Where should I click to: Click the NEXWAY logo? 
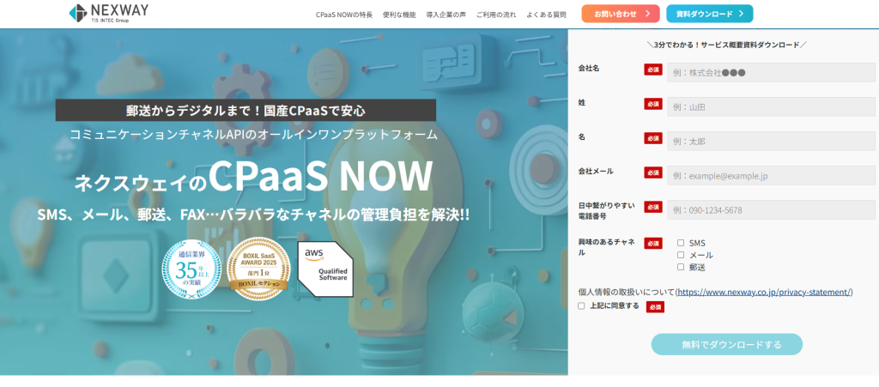click(108, 13)
